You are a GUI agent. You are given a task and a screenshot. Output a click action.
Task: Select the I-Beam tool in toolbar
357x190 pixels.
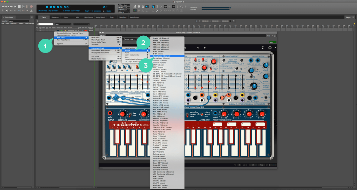point(157,7)
